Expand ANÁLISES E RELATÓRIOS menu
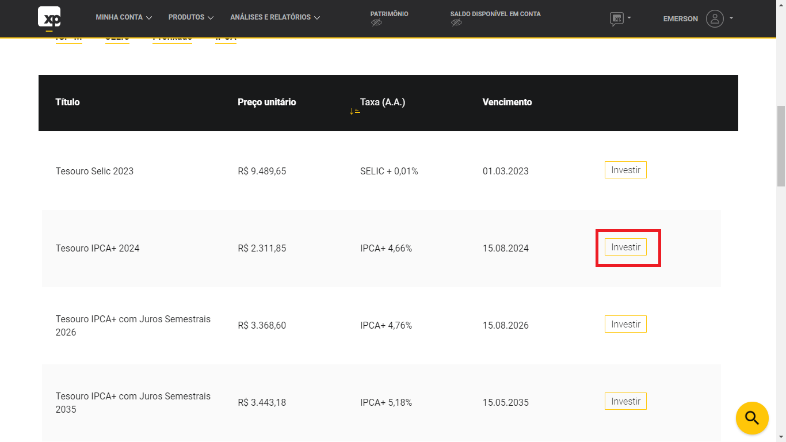 coord(275,17)
